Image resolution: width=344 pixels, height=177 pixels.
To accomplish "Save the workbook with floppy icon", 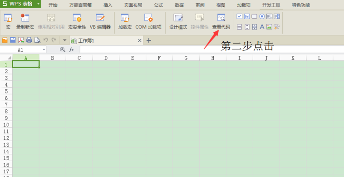I will (x=13, y=40).
